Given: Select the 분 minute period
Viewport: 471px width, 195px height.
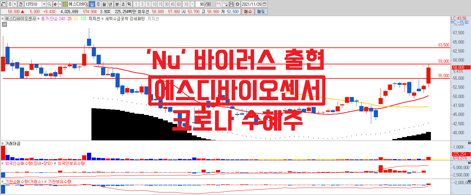Looking at the screenshot, I should (117, 4).
